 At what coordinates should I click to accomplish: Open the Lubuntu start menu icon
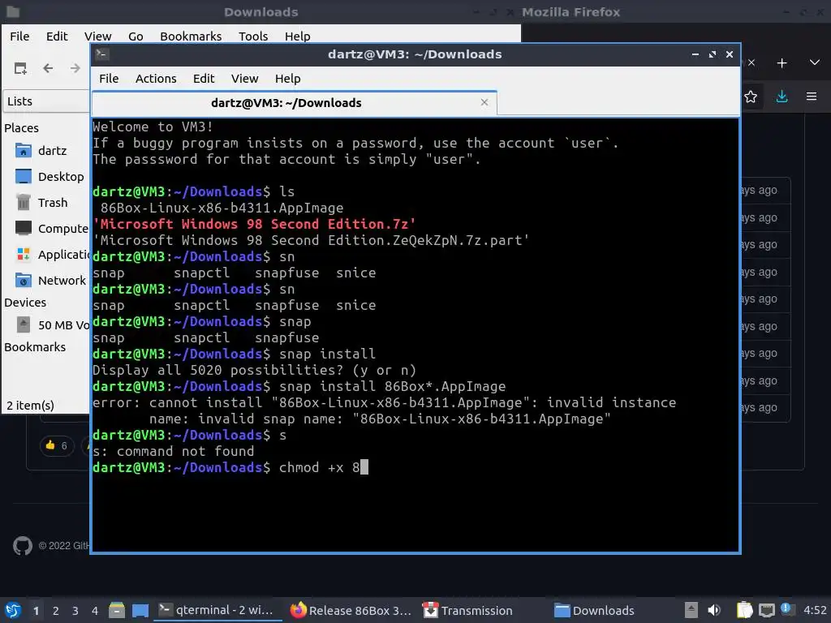tap(13, 610)
